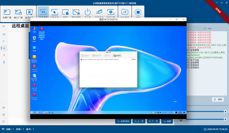Open the 设置 button below the thumbnails
Screen dimensions: 229x133
click(x=167, y=121)
